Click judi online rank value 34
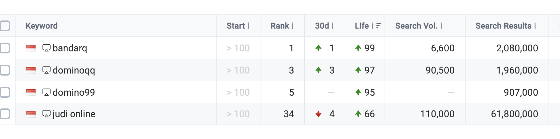 [289, 114]
